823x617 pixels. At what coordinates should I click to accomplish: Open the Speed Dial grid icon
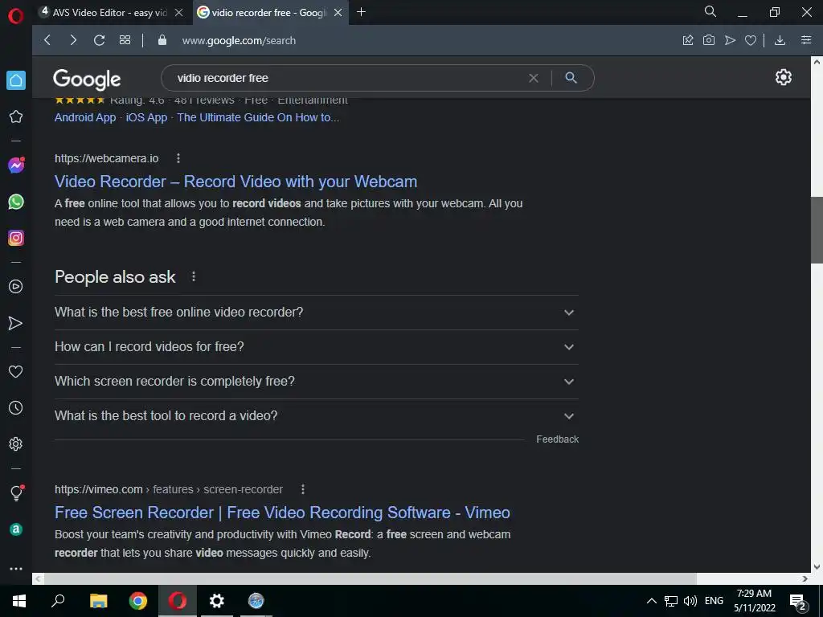click(x=125, y=40)
